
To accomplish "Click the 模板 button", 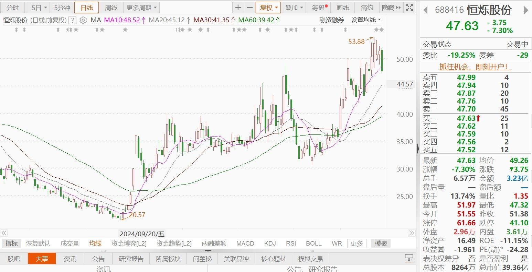I will [381, 244].
